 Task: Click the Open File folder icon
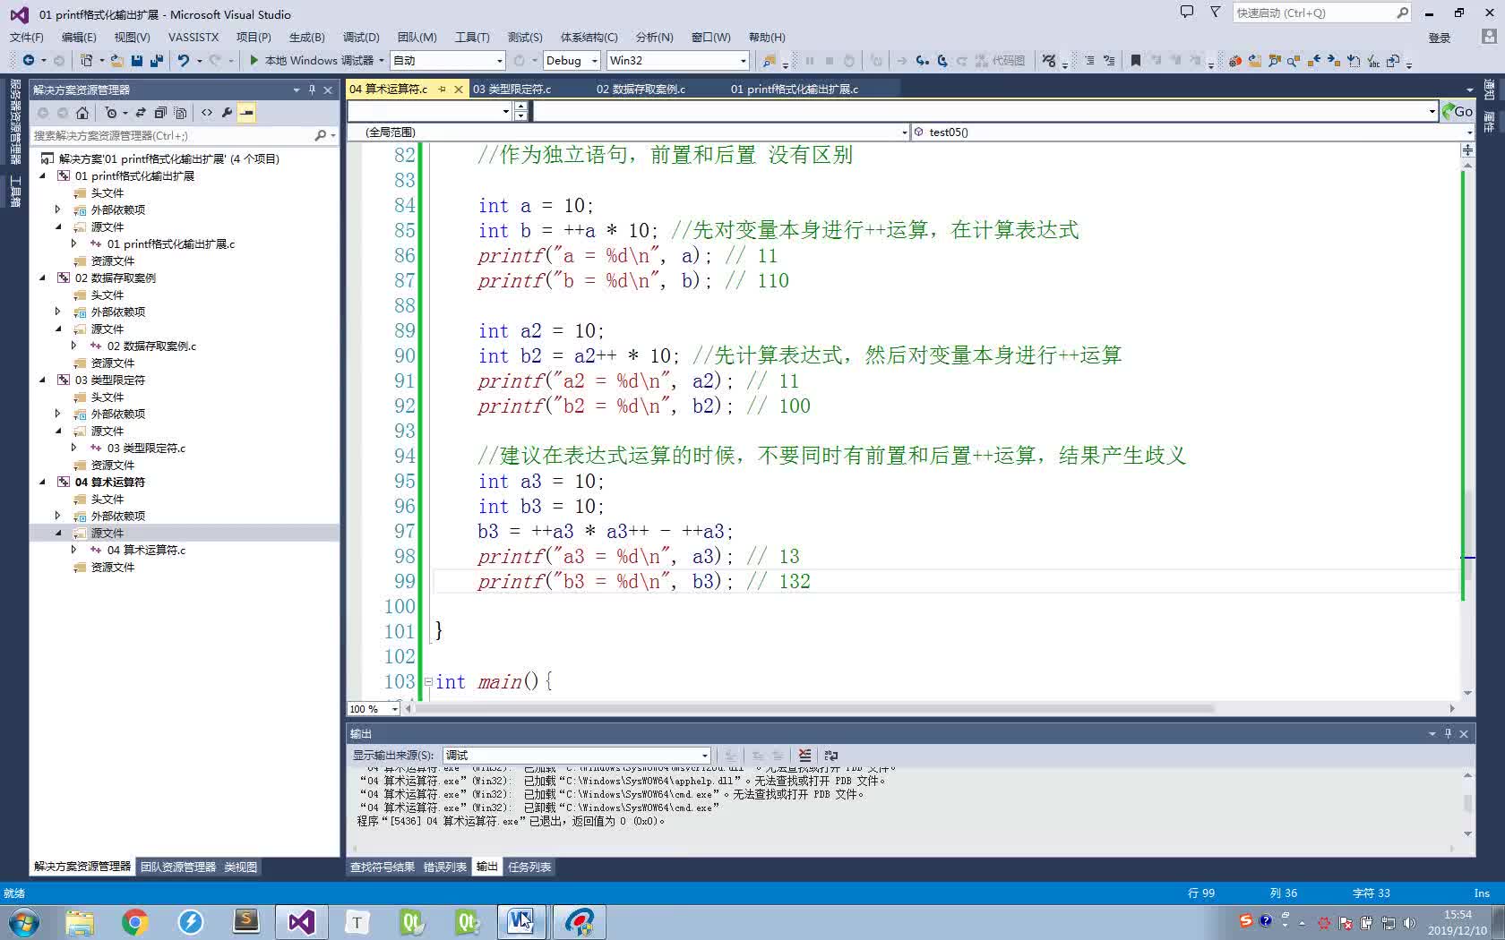click(117, 60)
